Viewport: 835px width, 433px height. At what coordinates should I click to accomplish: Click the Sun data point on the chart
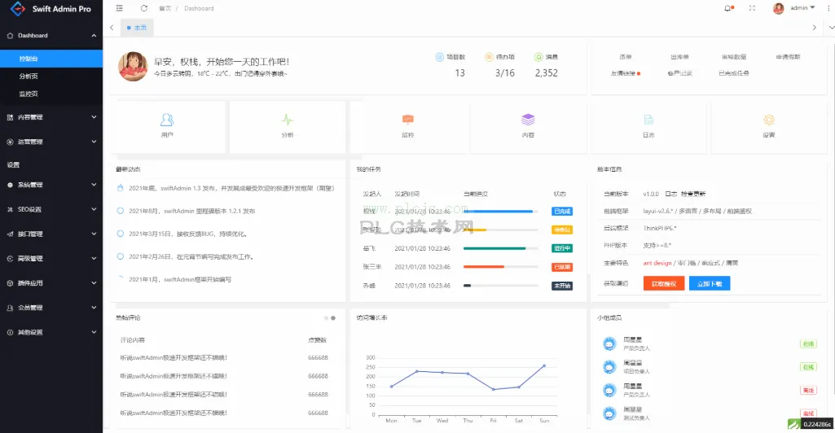tap(544, 365)
